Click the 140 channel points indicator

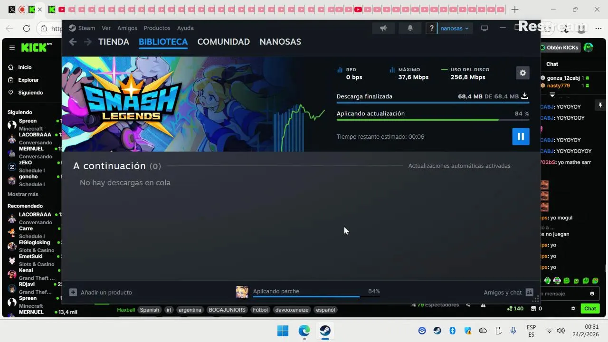point(515,308)
